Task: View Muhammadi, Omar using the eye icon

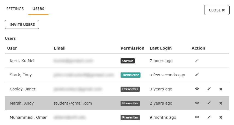Action: click(x=197, y=117)
